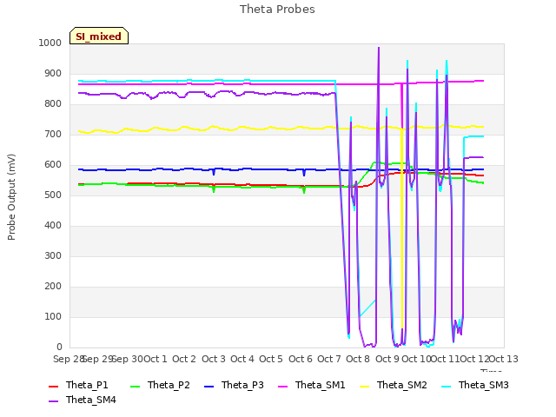Viewport: 556px width, 417px height.
Task: Select the Theta_SM1 legend label
Action: pyautogui.click(x=321, y=385)
